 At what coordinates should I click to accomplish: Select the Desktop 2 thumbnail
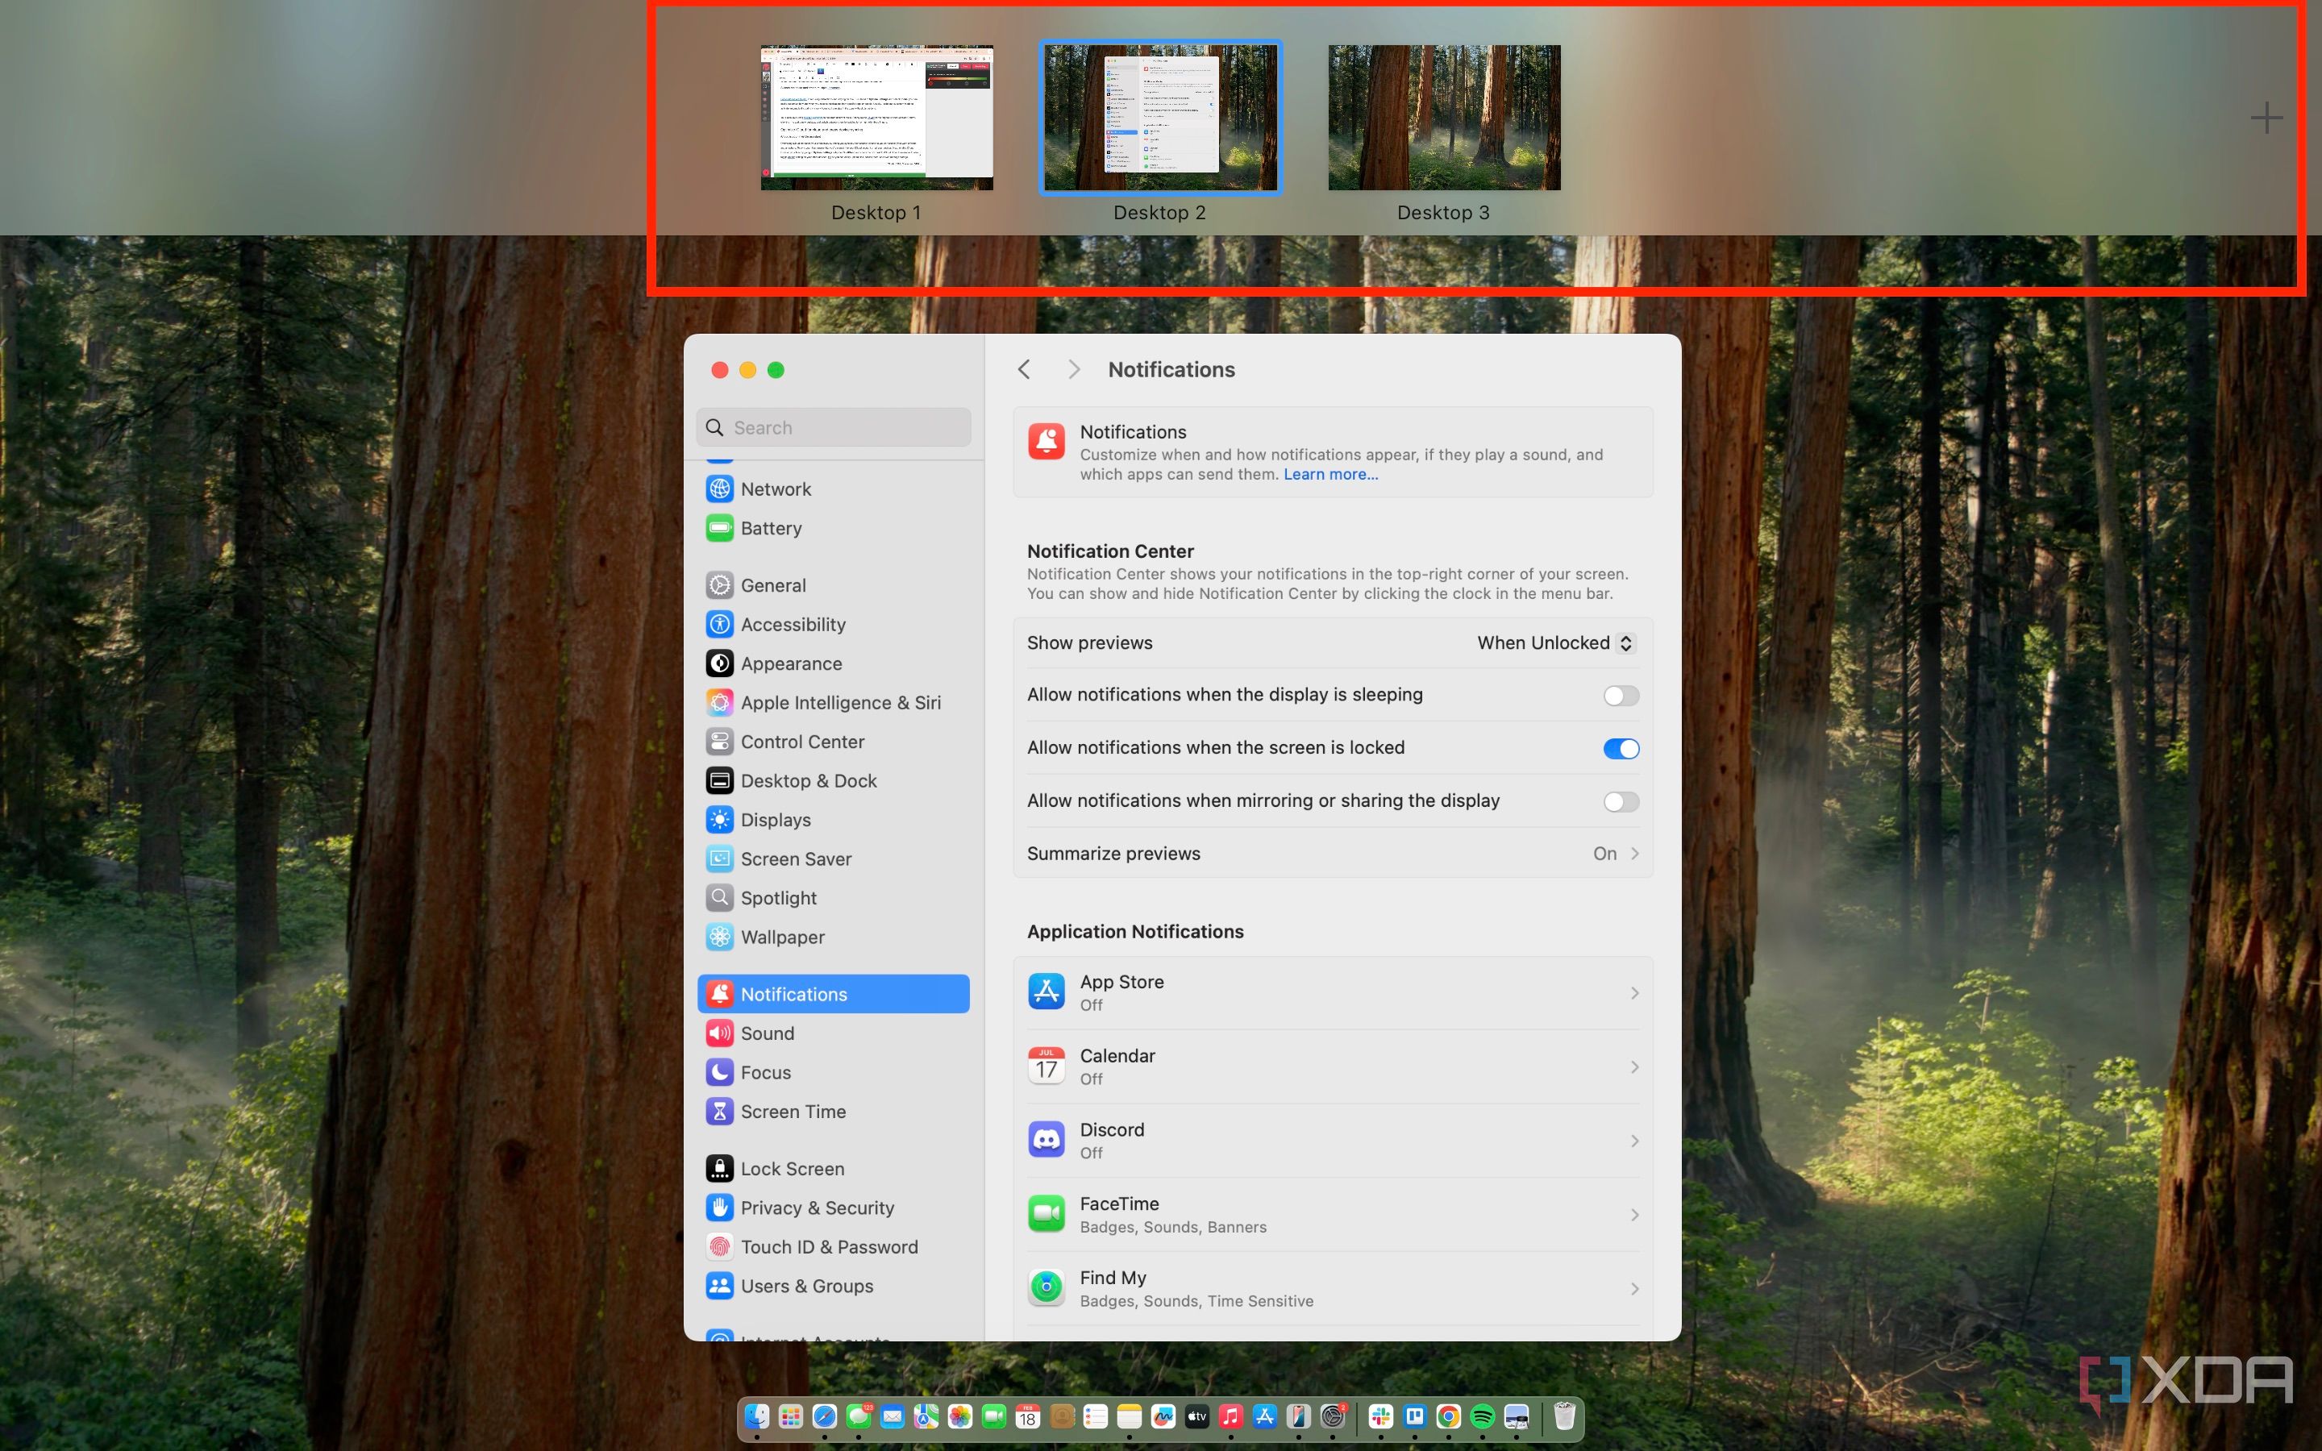click(1160, 117)
